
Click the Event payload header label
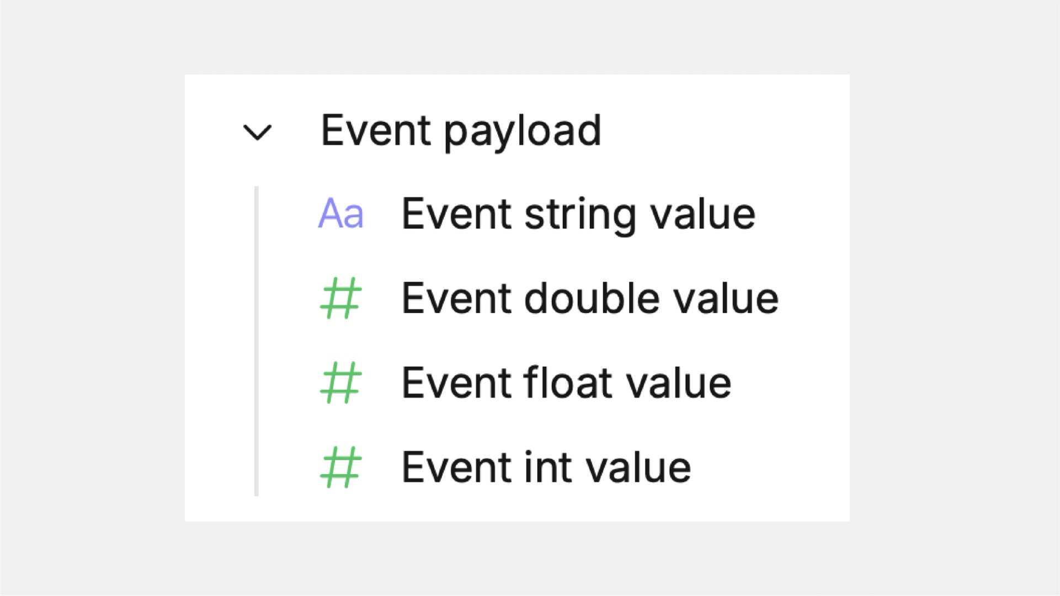click(461, 131)
